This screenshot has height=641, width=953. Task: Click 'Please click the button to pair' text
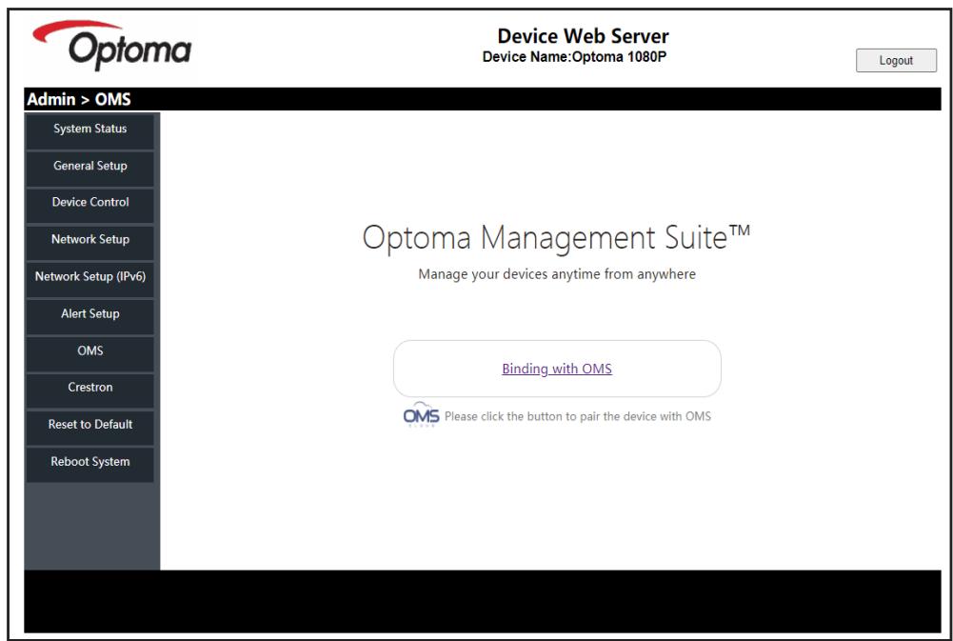click(x=577, y=416)
